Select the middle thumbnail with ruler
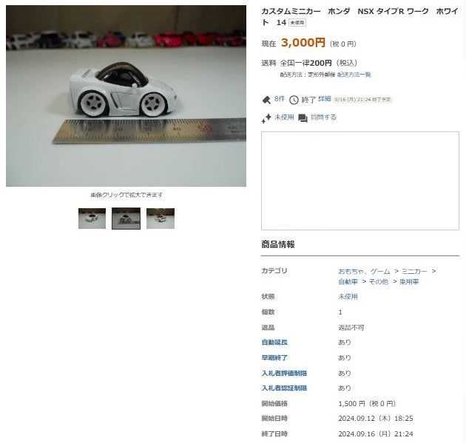The height and width of the screenshot is (443, 466). coord(126,219)
